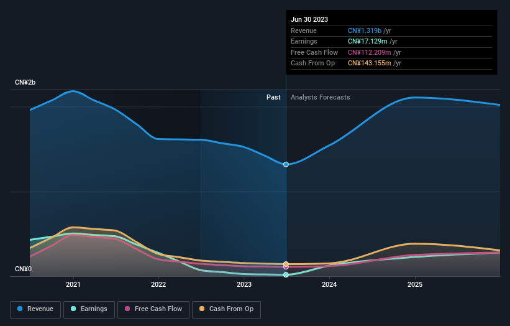The height and width of the screenshot is (326, 510).
Task: Select the 2024 x-axis label
Action: click(329, 285)
